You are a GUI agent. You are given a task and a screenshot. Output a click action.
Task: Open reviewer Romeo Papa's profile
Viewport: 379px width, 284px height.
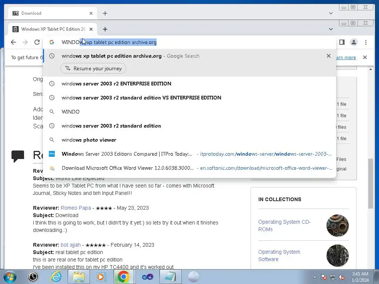click(76, 208)
